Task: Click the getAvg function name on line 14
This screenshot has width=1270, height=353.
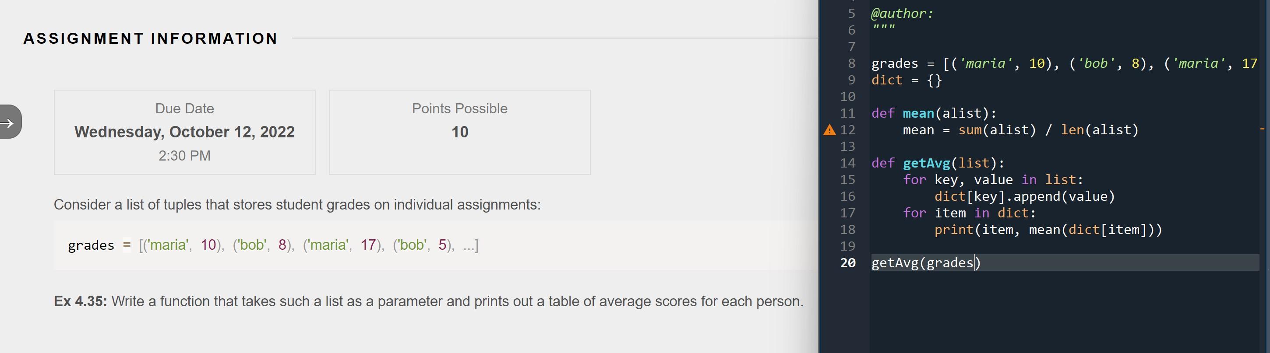Action: pos(927,163)
